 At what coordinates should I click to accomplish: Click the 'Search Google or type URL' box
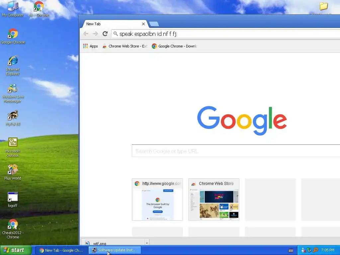point(236,151)
